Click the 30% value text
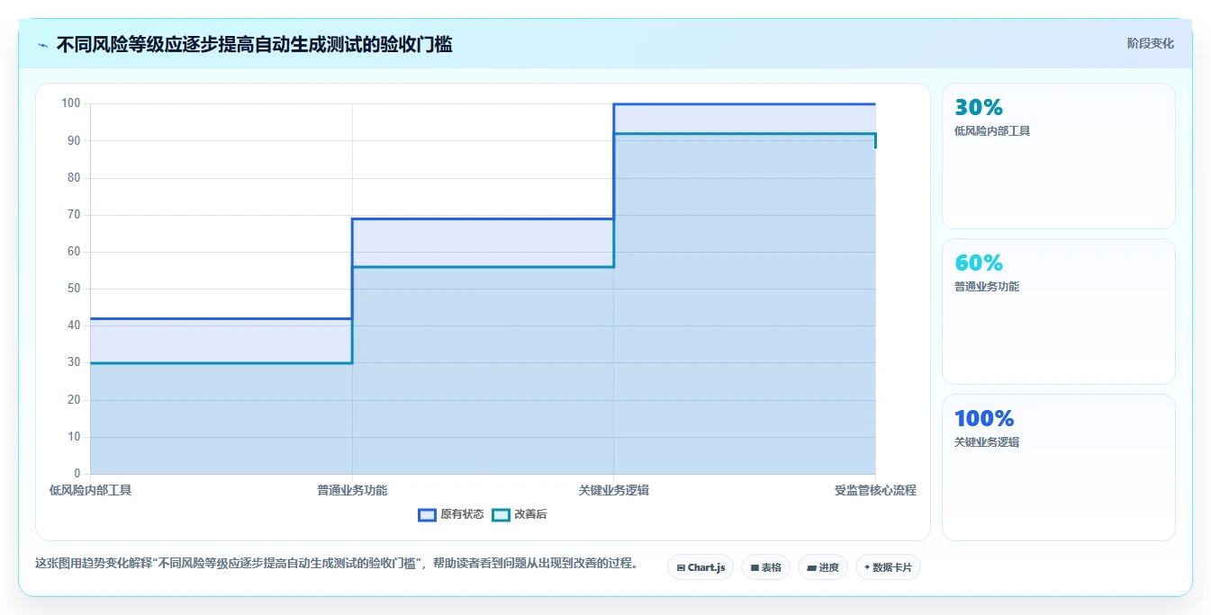1211x615 pixels. (x=979, y=107)
